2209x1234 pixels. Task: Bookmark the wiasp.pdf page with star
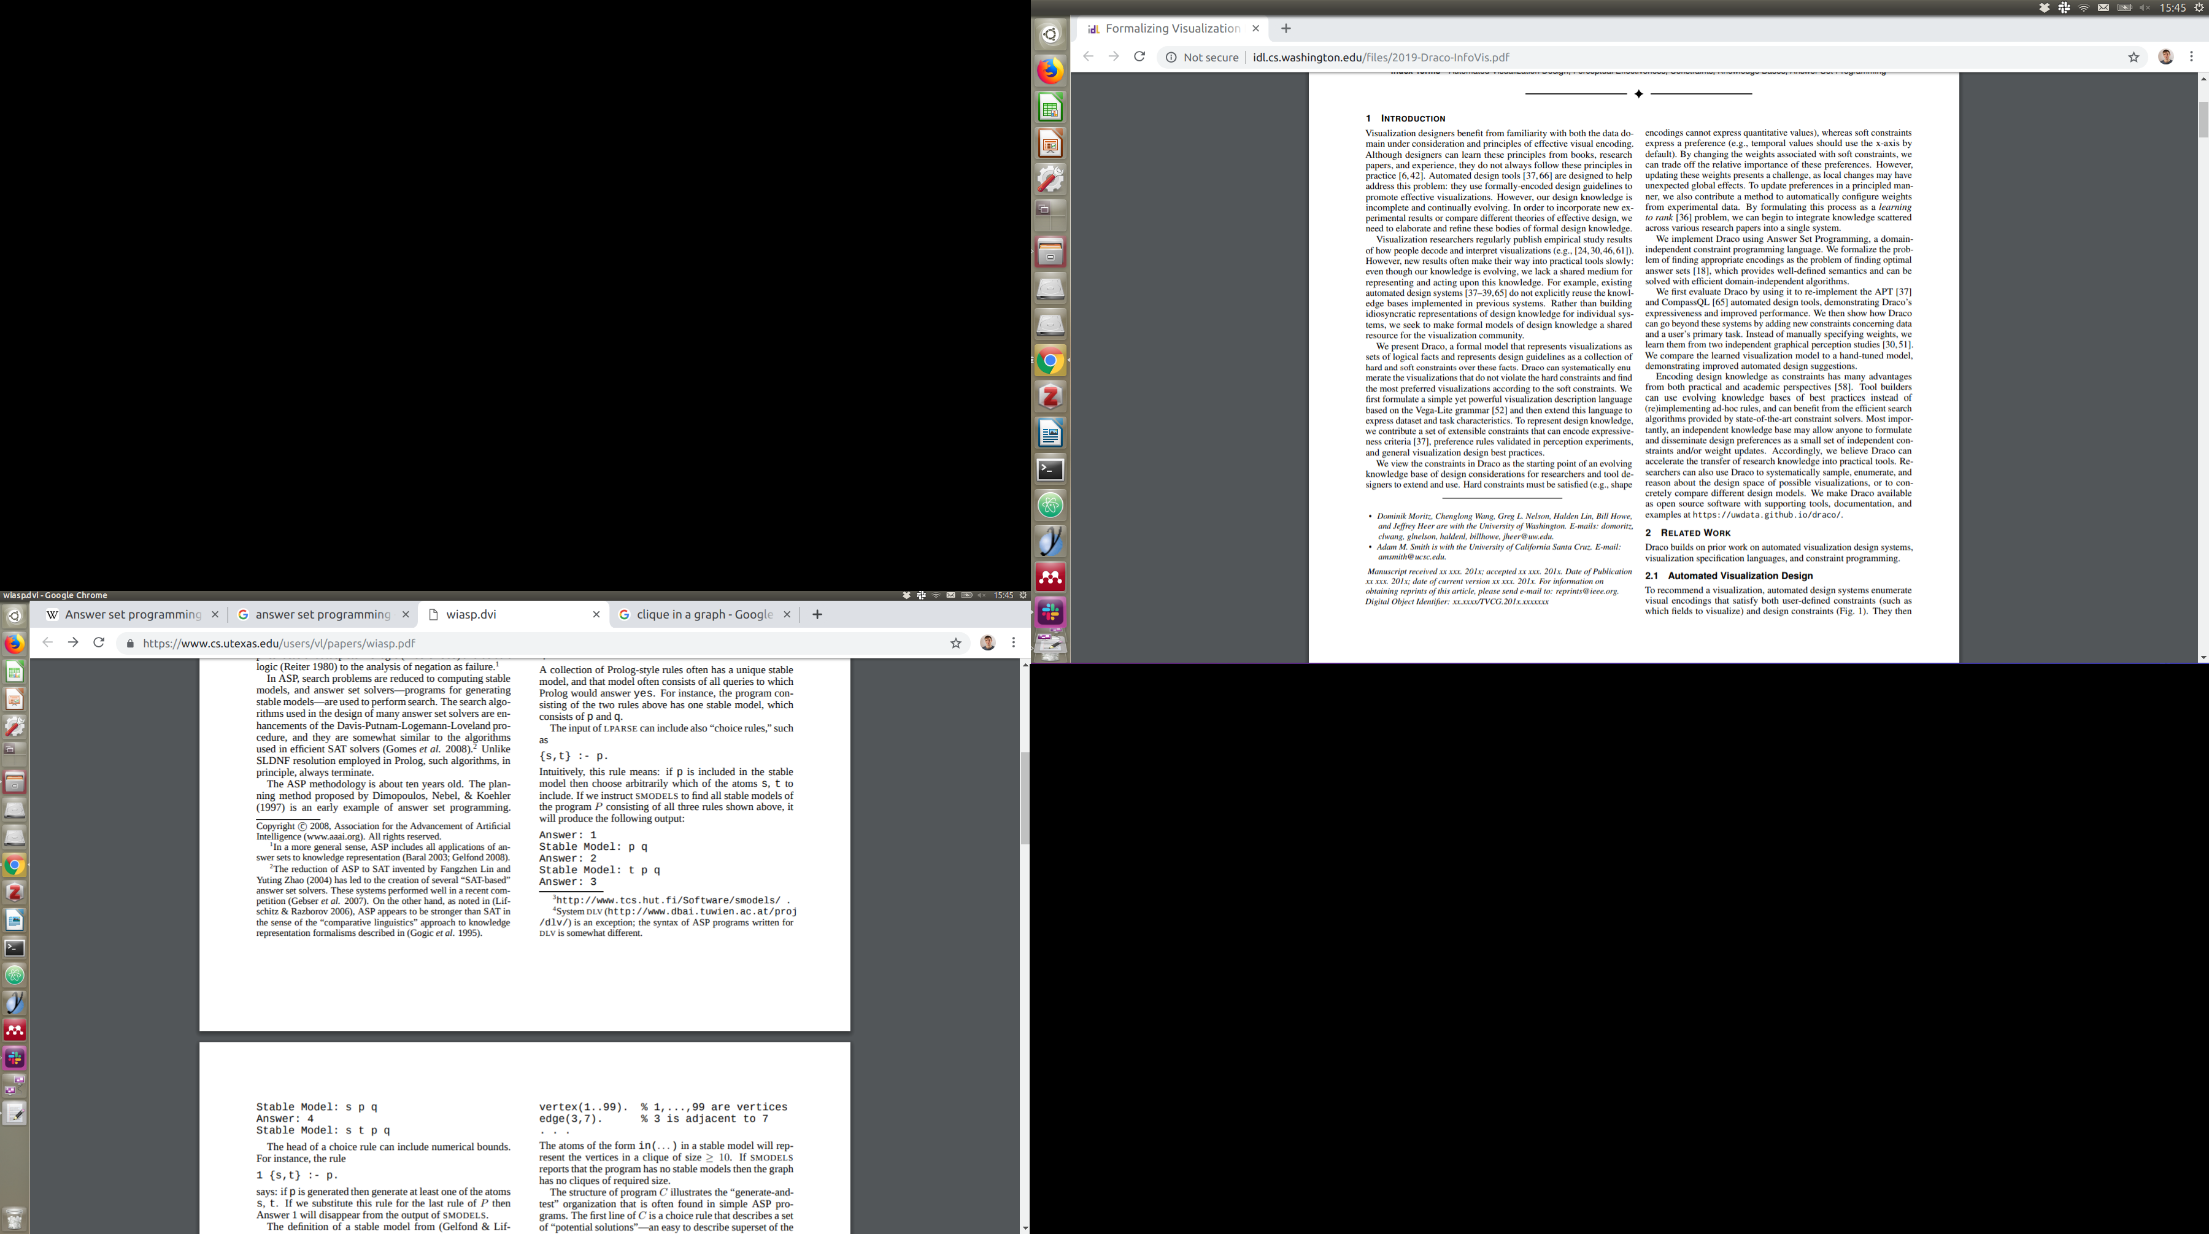point(955,643)
